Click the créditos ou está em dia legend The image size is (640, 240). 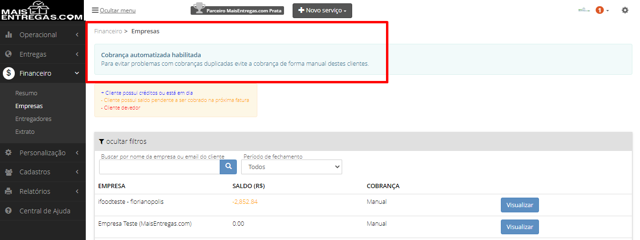coord(147,93)
